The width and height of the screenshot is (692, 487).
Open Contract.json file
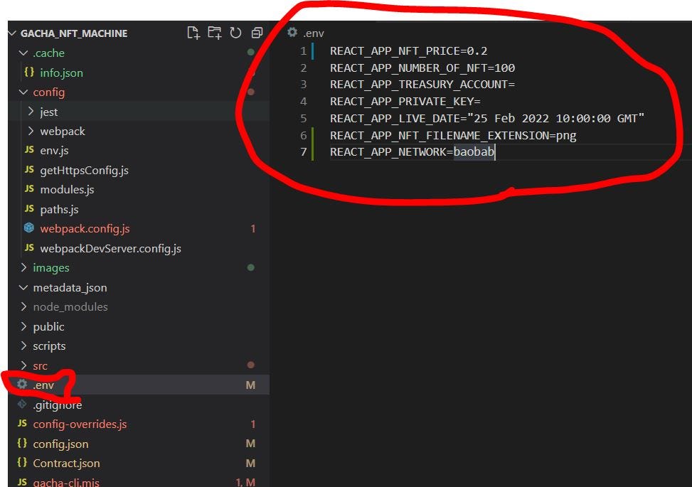(66, 464)
